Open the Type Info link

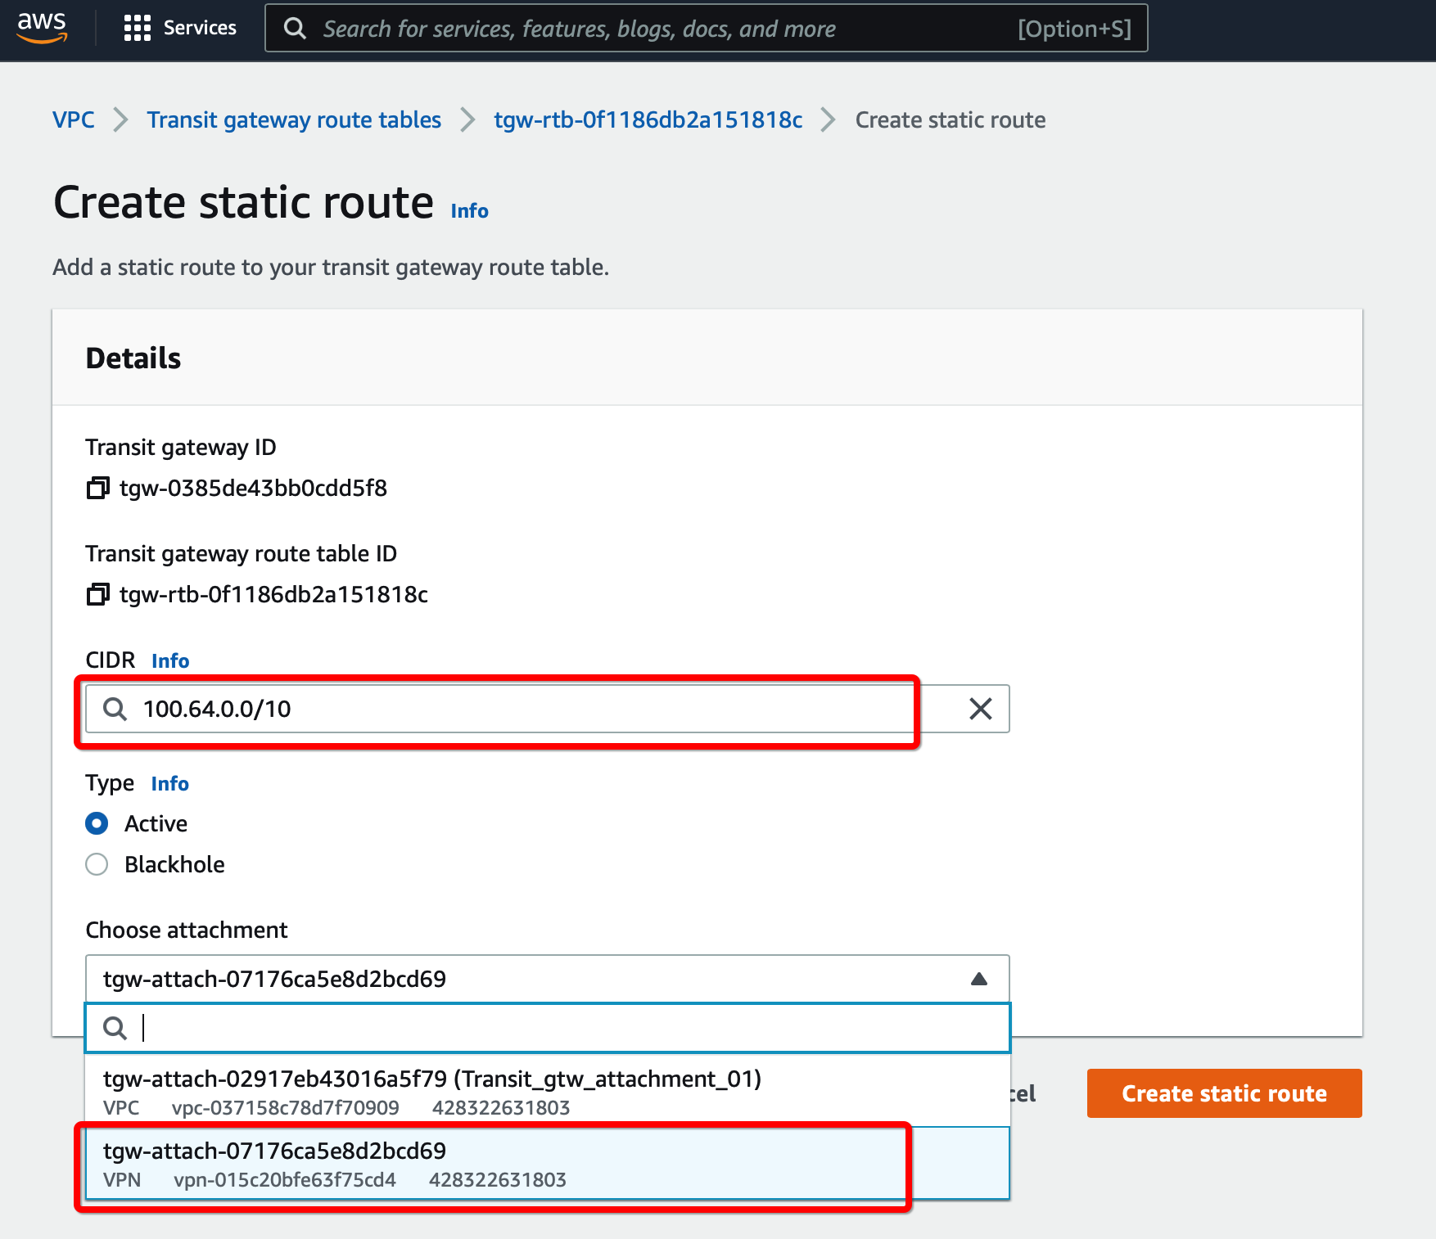[x=170, y=783]
